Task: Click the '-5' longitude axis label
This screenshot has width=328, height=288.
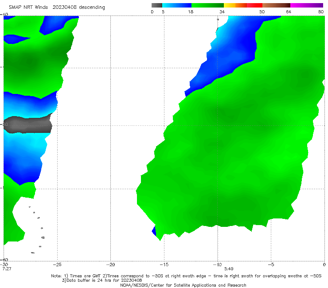Action: point(271,265)
